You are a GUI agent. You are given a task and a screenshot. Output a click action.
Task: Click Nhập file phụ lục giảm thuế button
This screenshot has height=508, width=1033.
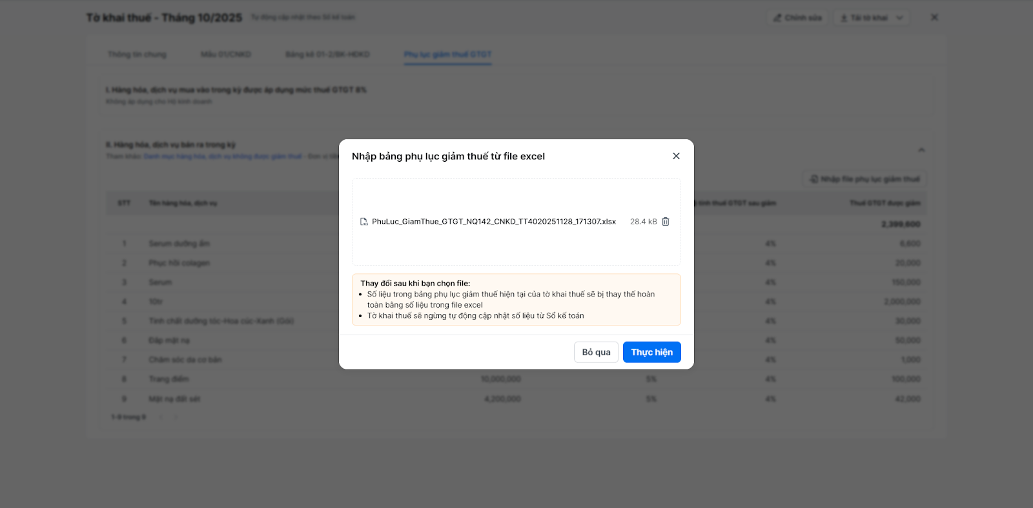click(864, 179)
